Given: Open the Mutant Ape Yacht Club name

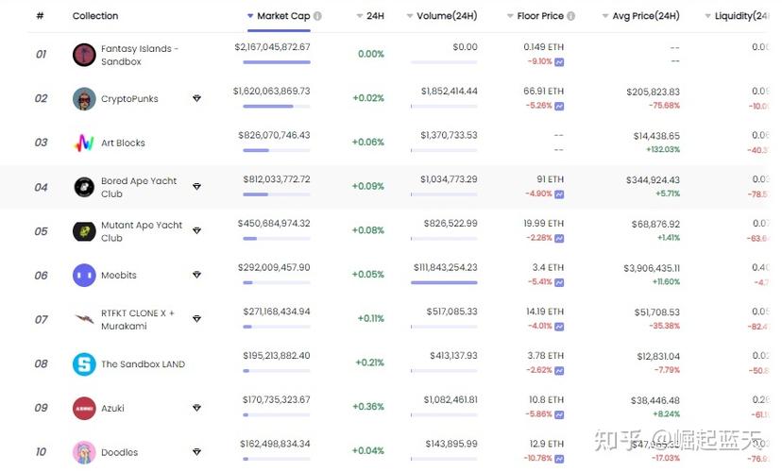Looking at the screenshot, I should [x=142, y=231].
